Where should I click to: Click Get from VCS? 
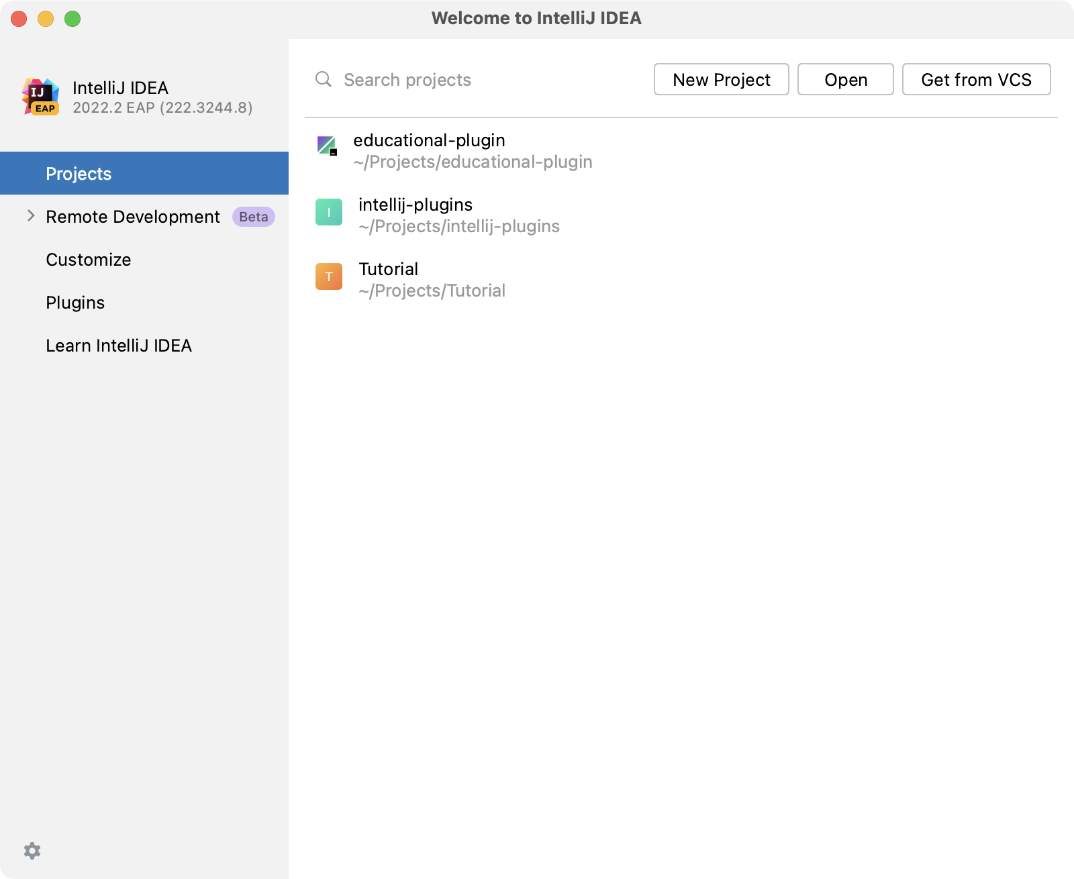click(976, 79)
